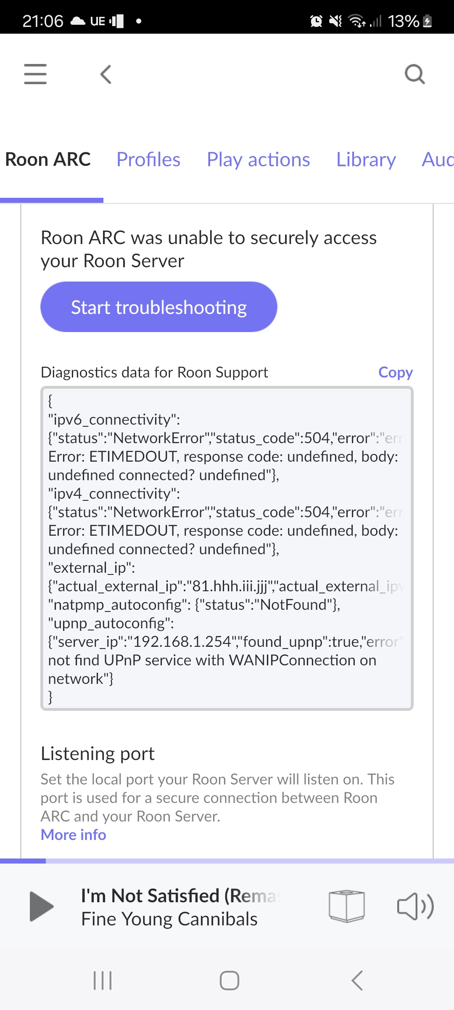
Task: Go back using the header arrow
Action: tap(106, 74)
